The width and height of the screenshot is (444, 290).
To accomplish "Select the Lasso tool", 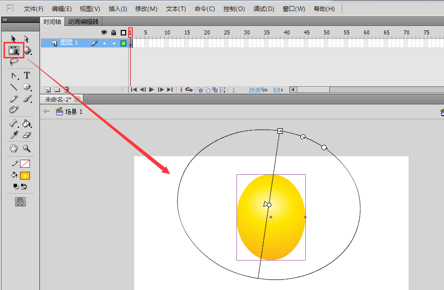I will tap(14, 62).
